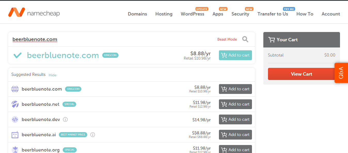The width and height of the screenshot is (348, 153).
Task: Add suggested beerbluenote.com to cart
Action: 235,89
